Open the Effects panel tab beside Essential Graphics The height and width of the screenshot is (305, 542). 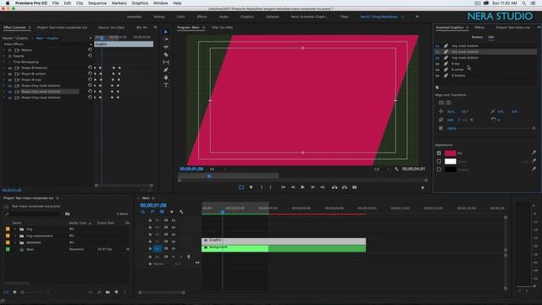pos(479,27)
